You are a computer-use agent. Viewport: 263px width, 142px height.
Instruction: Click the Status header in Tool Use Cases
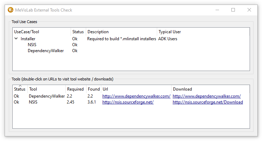click(x=78, y=32)
